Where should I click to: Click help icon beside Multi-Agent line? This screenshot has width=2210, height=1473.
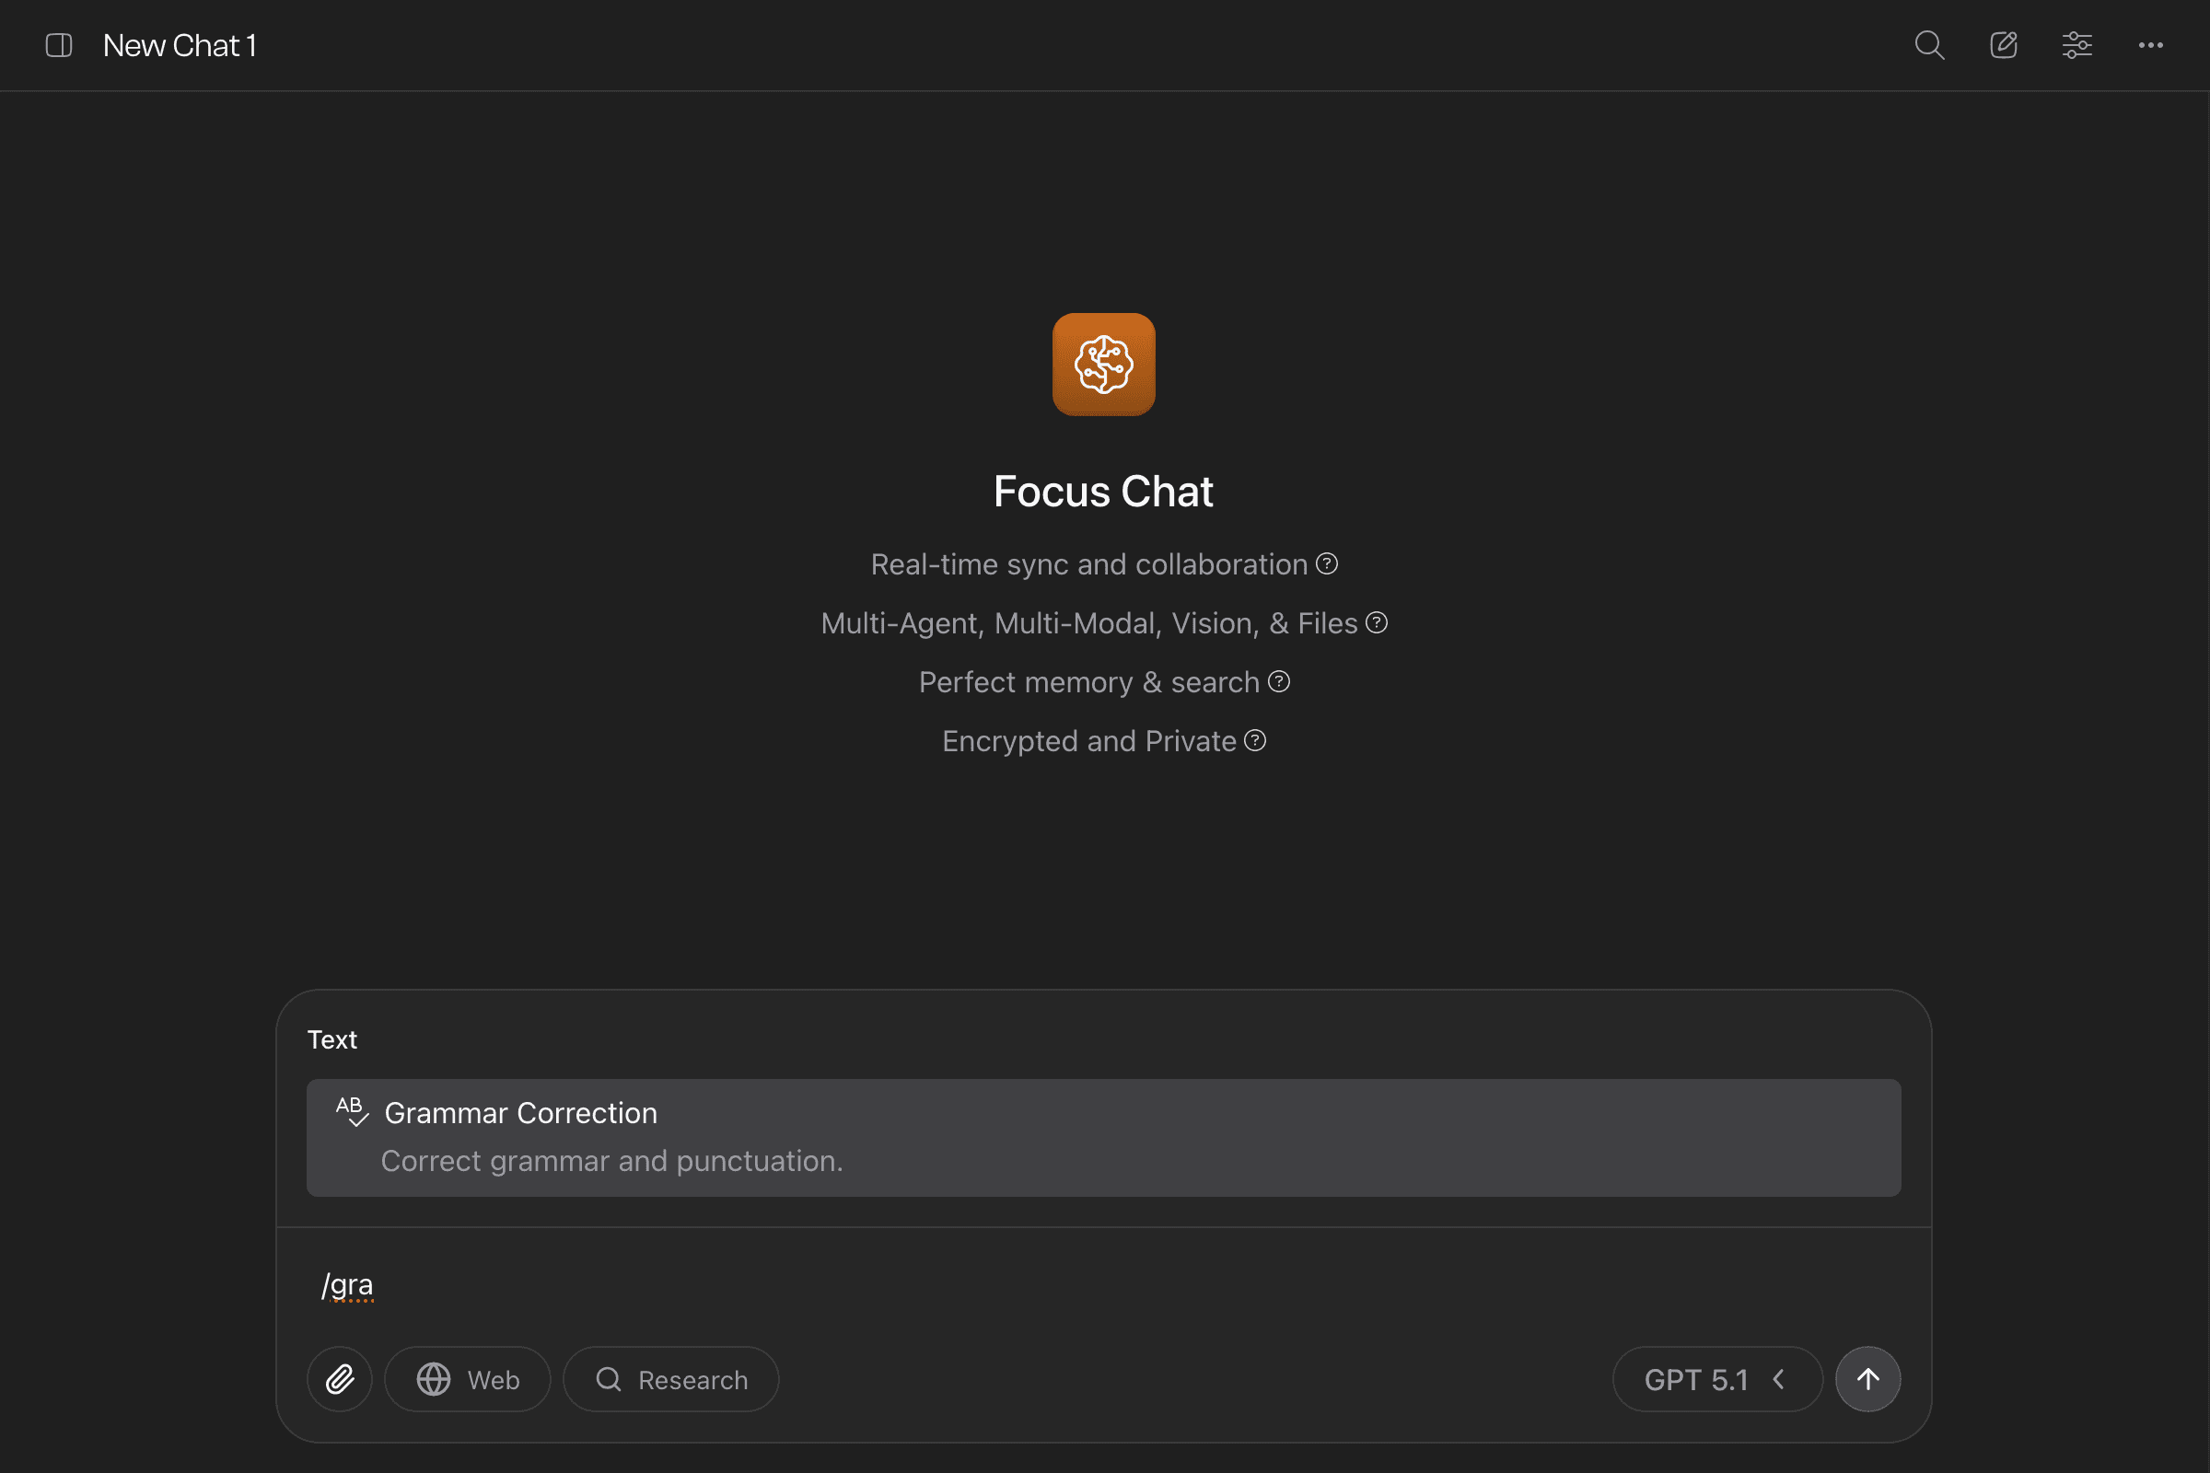[1377, 623]
